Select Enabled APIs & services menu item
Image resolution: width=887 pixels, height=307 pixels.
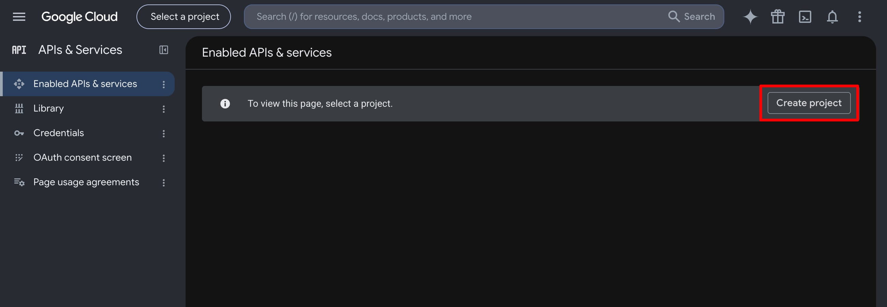(88, 84)
